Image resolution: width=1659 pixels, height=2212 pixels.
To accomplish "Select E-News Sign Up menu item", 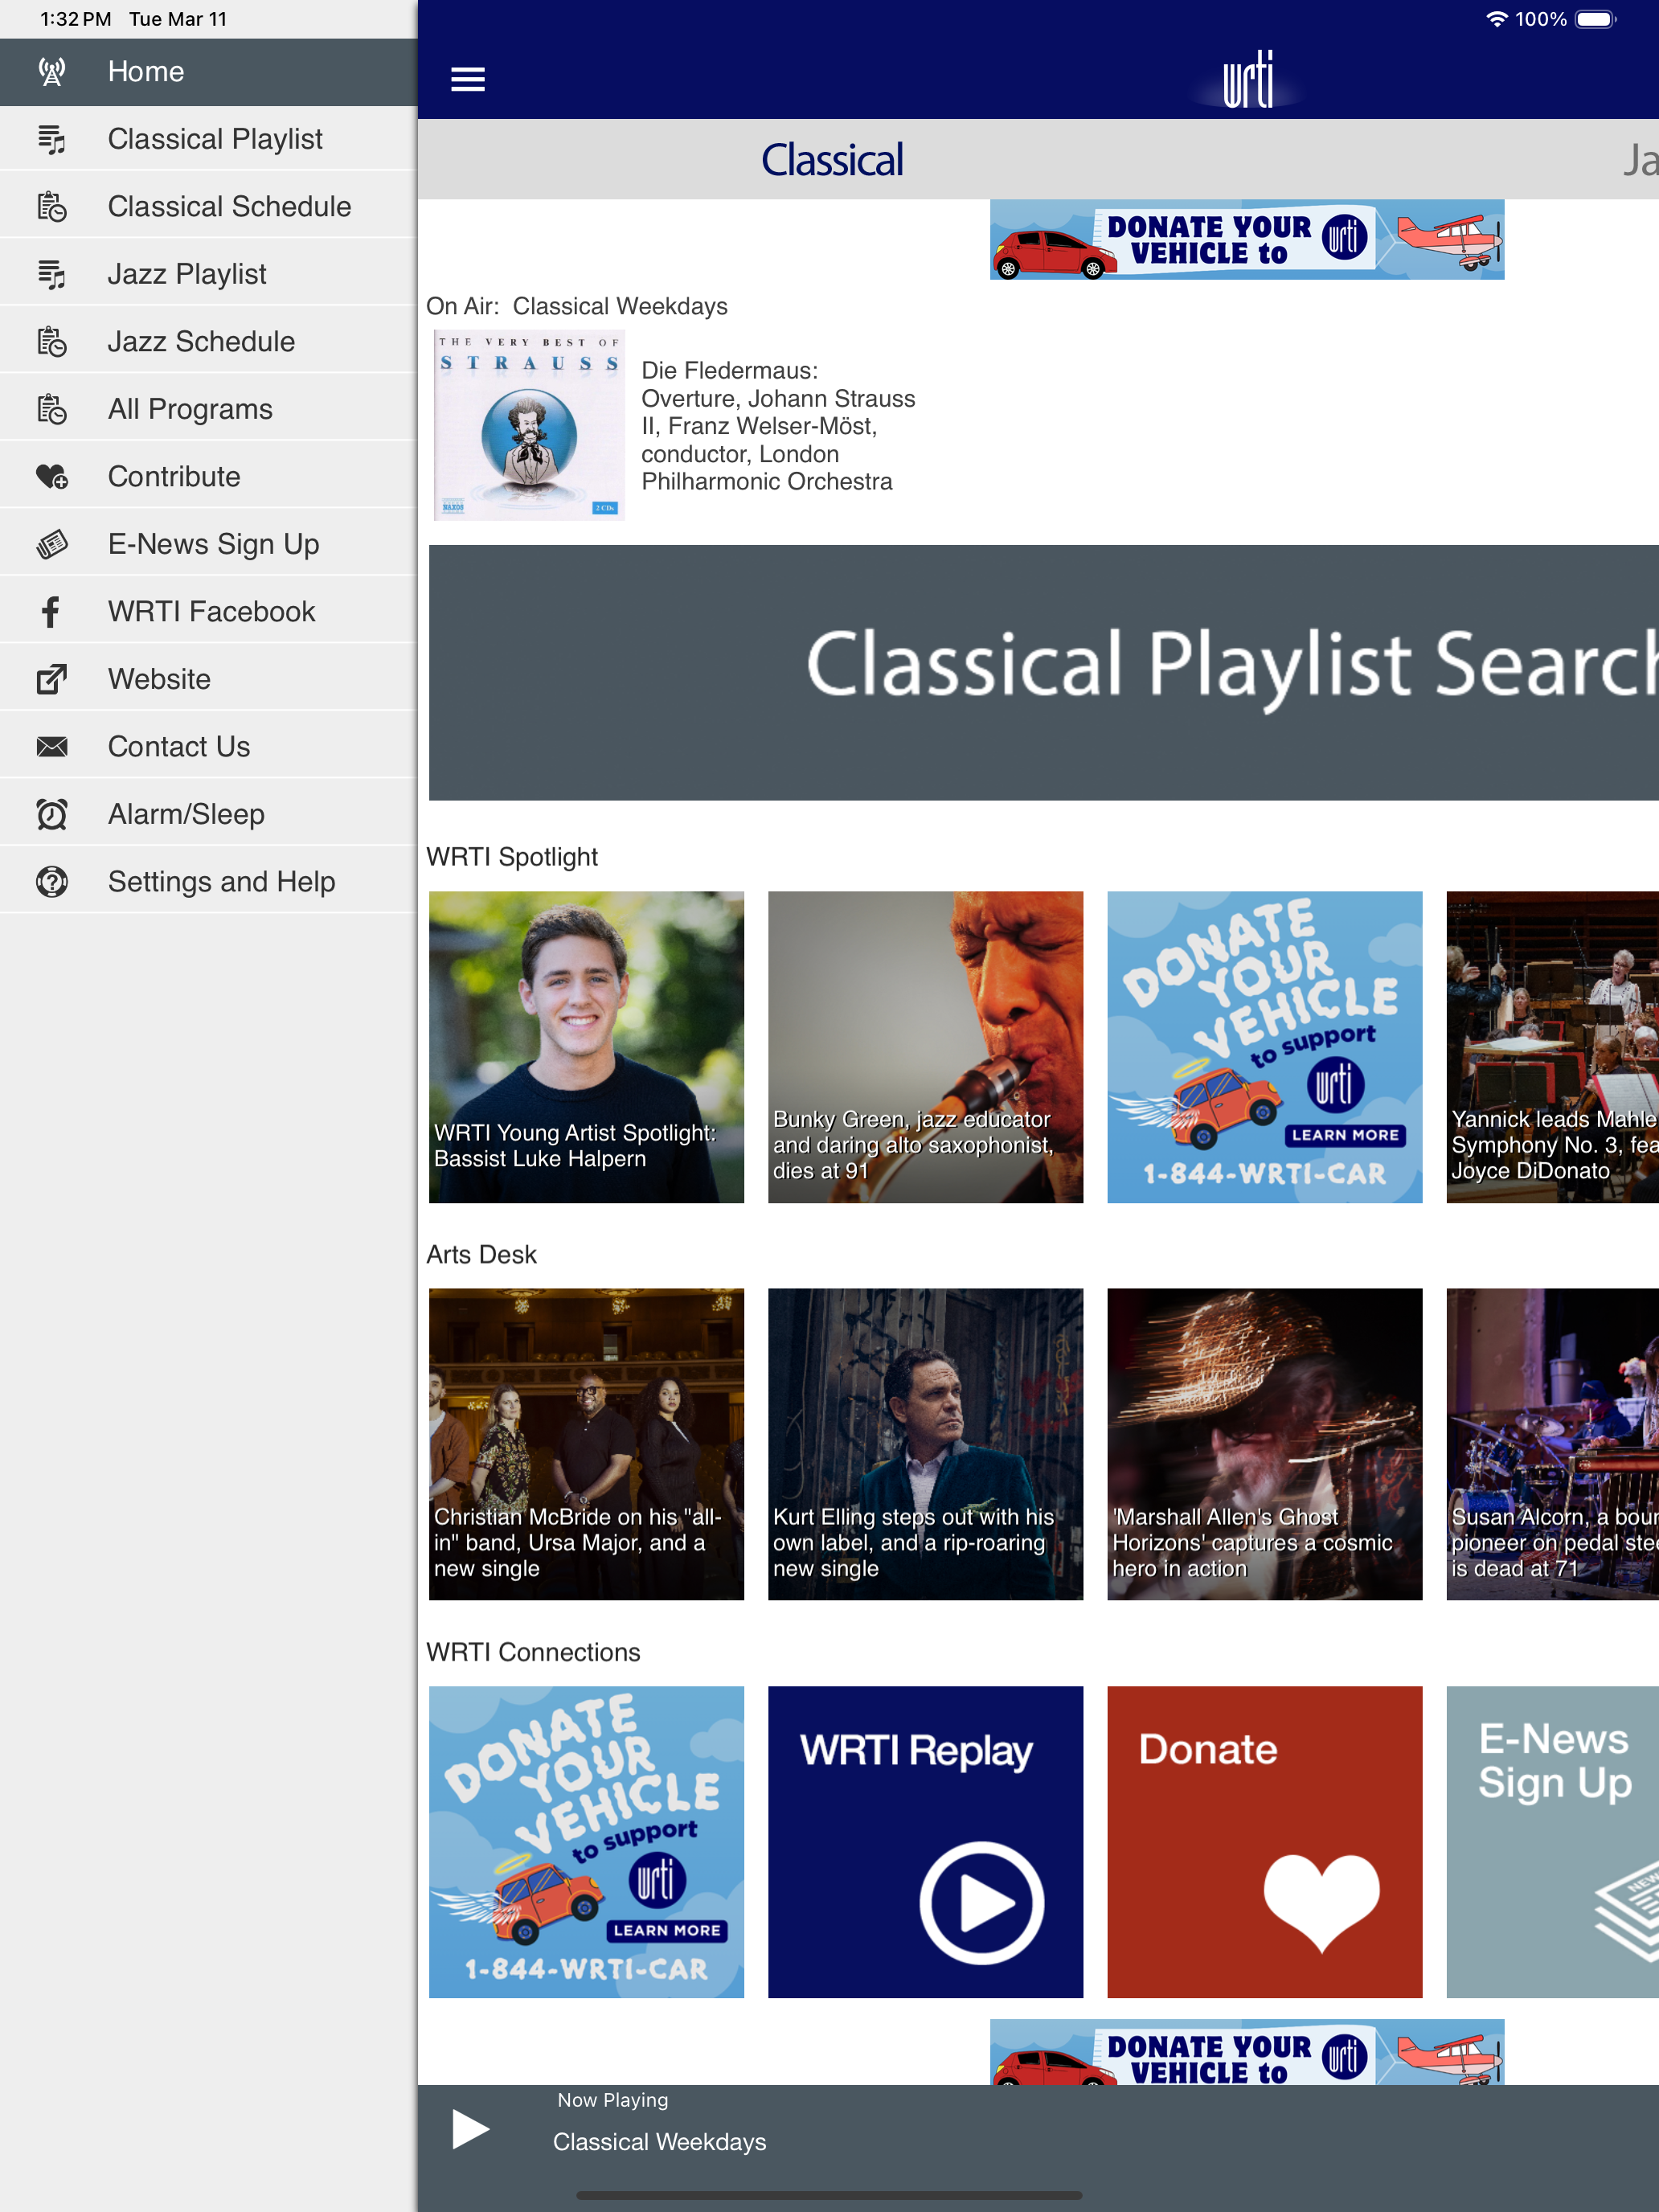I will (x=208, y=544).
